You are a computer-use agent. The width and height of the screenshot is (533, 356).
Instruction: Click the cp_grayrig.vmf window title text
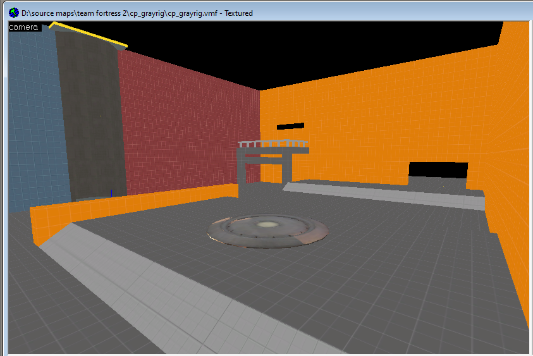[x=137, y=13]
